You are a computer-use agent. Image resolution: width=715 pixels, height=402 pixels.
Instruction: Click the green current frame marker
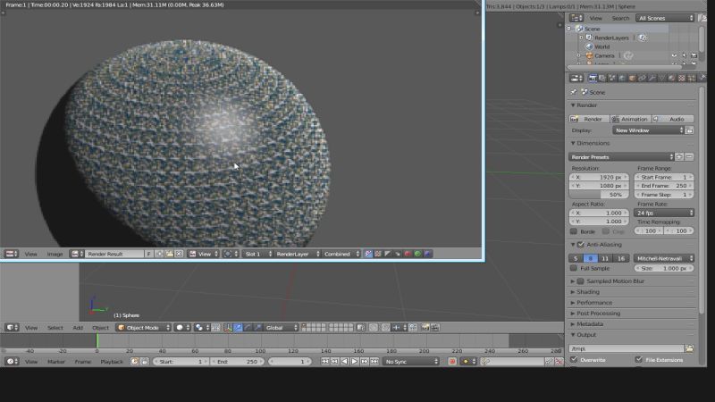point(97,340)
